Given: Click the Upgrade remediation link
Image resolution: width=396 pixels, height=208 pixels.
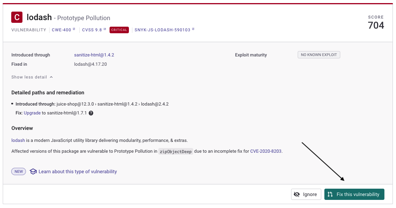Looking at the screenshot, I should 32,113.
